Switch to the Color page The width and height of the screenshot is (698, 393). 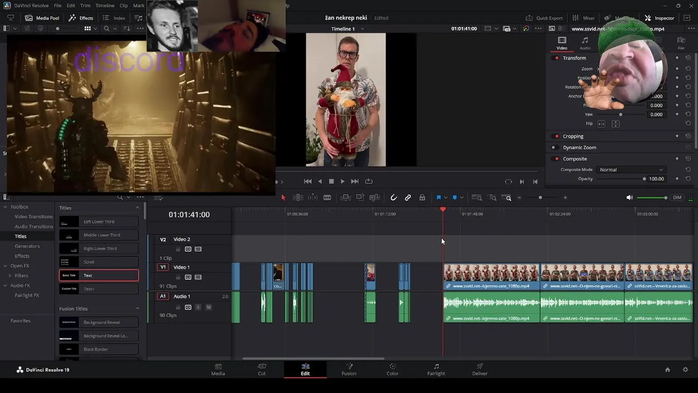click(x=393, y=370)
